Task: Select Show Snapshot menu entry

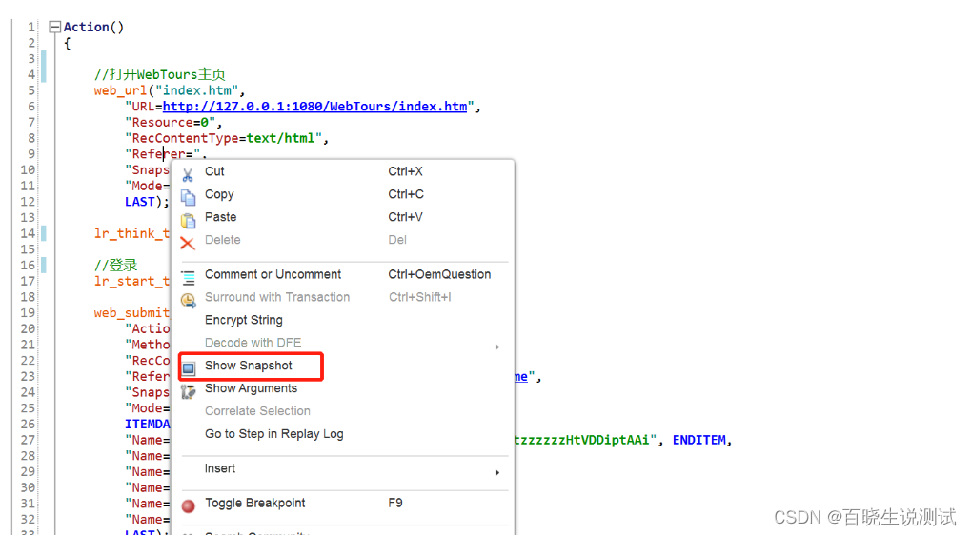Action: click(249, 367)
